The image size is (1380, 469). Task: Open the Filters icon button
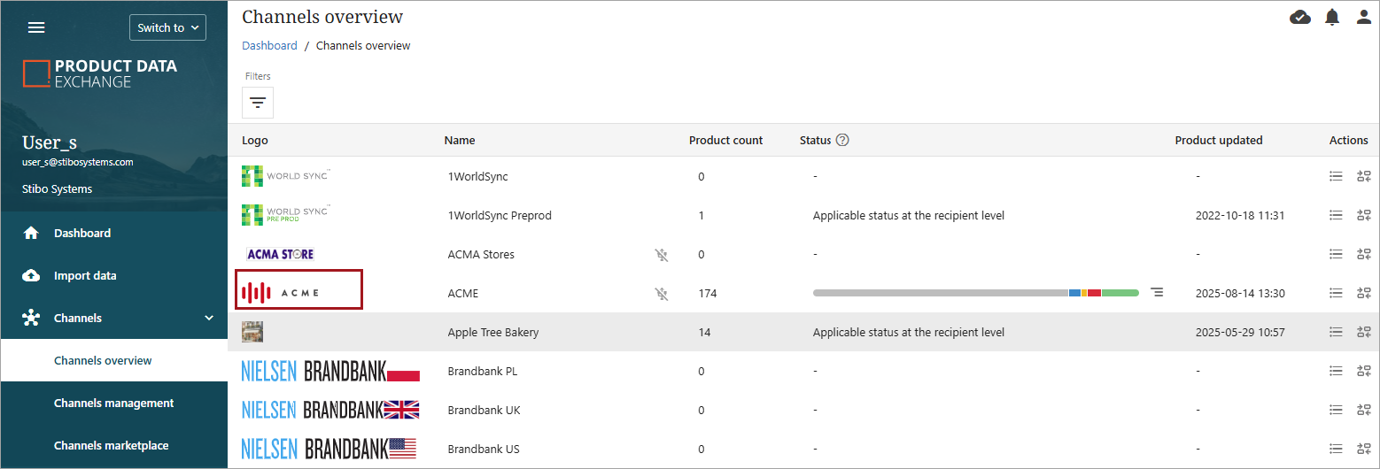[x=258, y=103]
